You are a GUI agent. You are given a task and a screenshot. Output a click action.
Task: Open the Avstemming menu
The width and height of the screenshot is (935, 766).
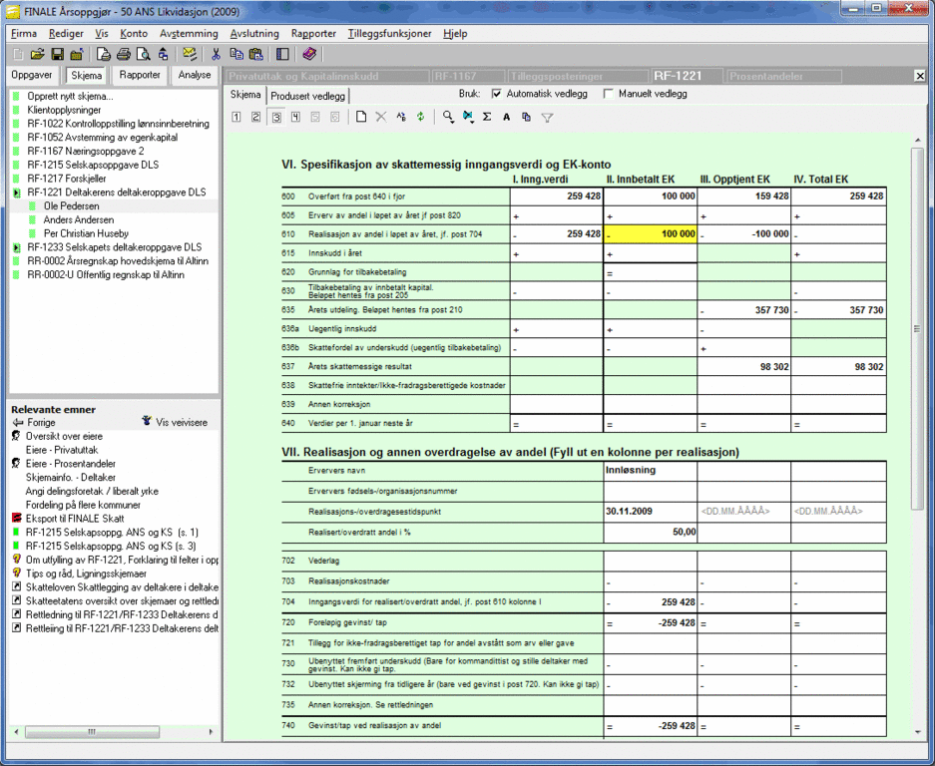(x=189, y=33)
